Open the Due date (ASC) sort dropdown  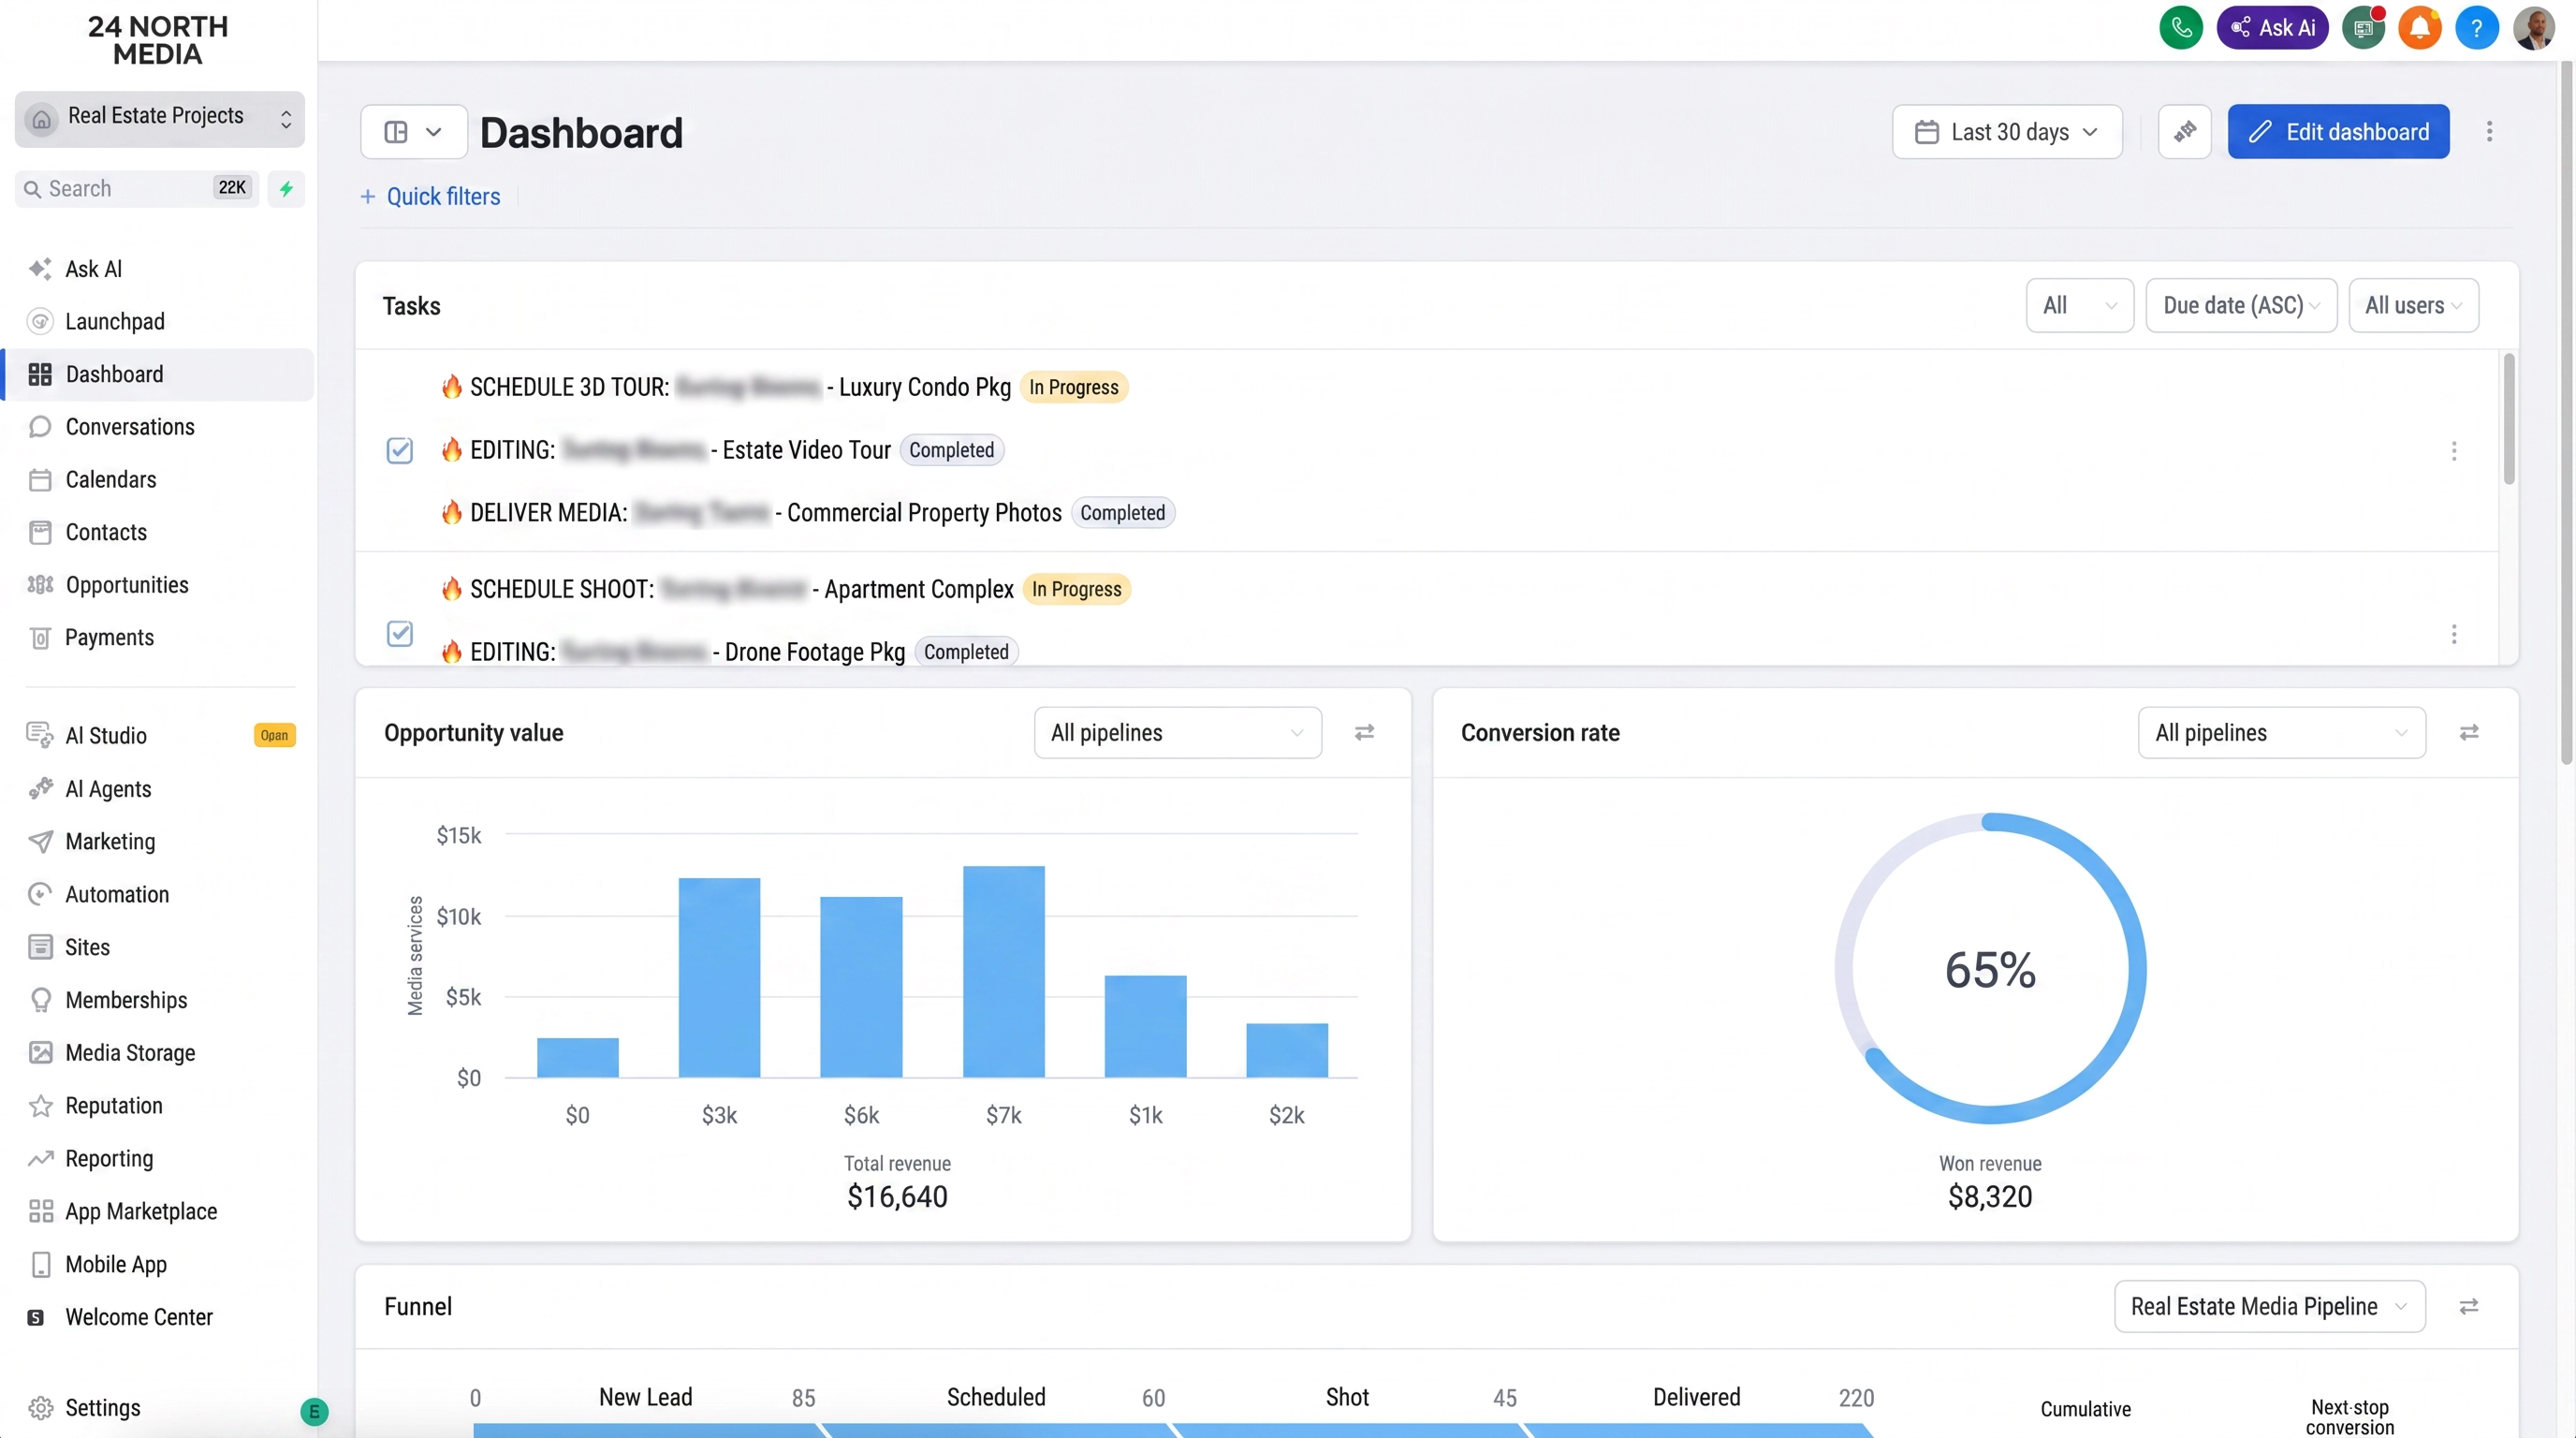[x=2241, y=305]
